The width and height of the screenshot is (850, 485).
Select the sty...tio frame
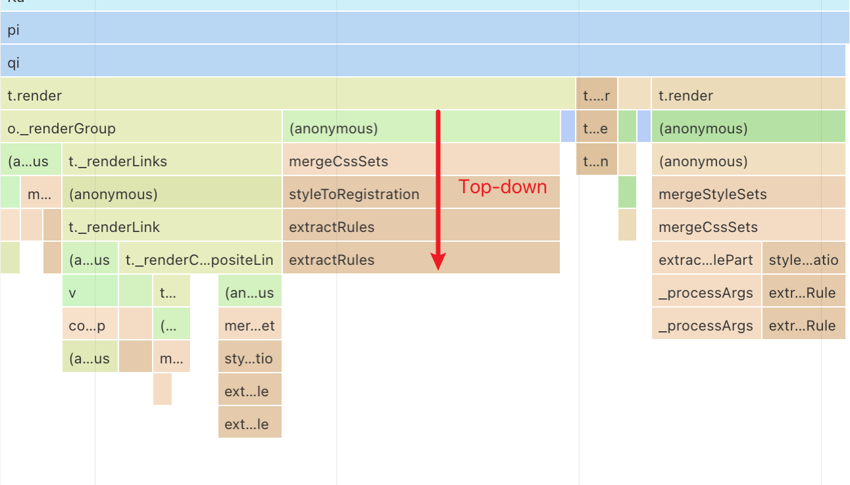[250, 356]
